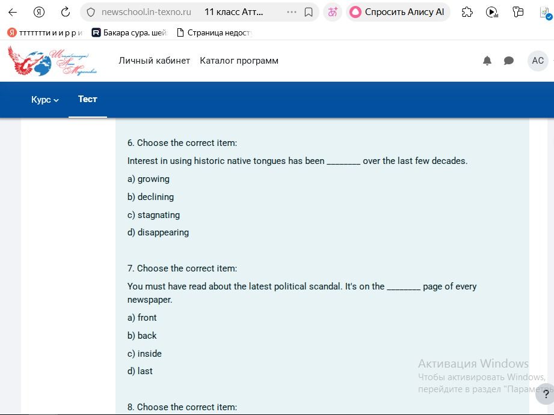
Task: Open the Yandex home button
Action: [x=39, y=13]
